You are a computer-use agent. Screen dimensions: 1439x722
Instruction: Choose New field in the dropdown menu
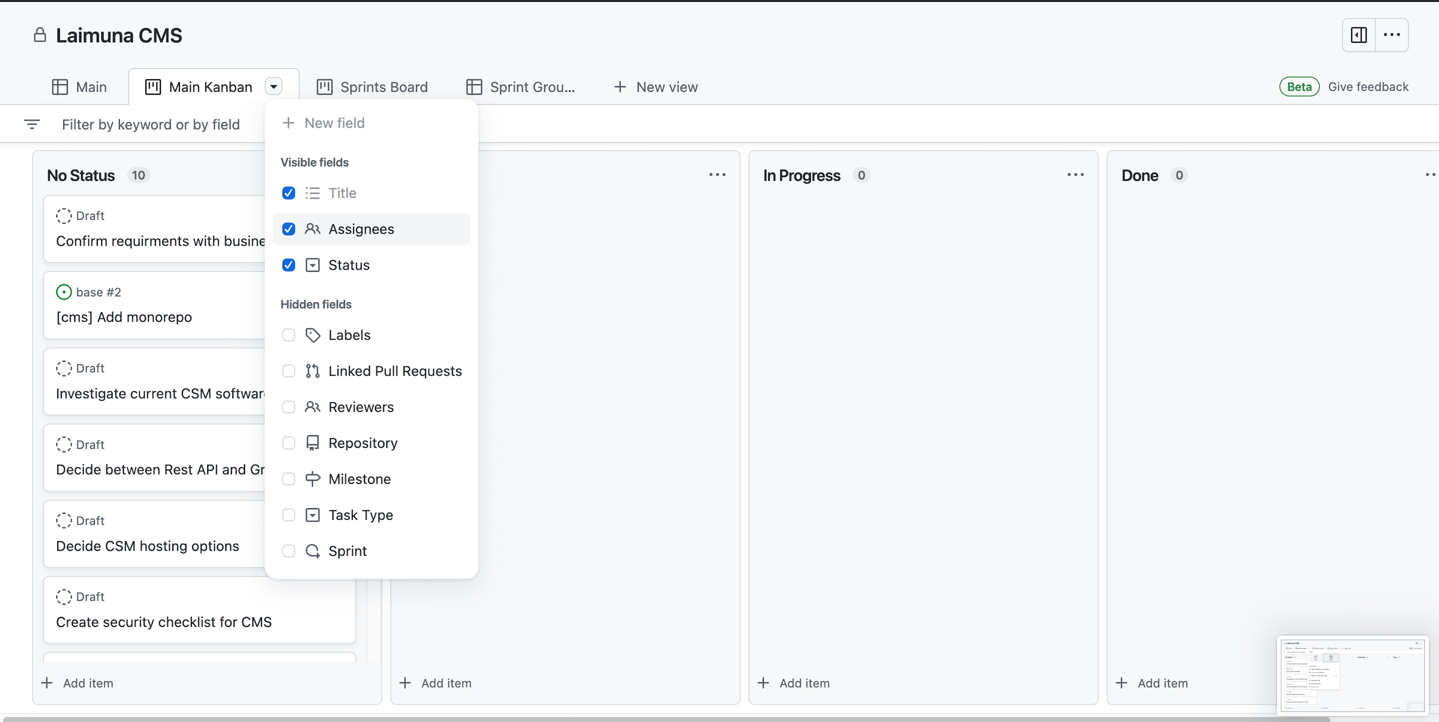click(x=371, y=123)
